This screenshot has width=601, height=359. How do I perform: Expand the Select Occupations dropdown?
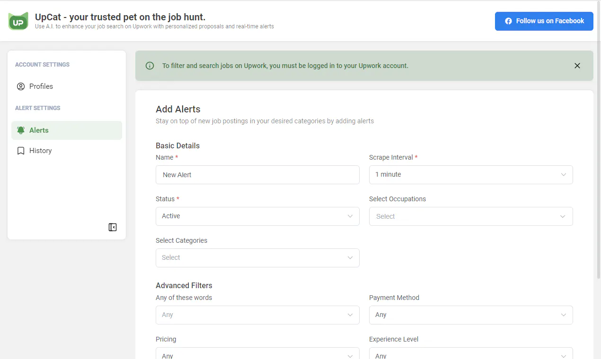point(471,216)
